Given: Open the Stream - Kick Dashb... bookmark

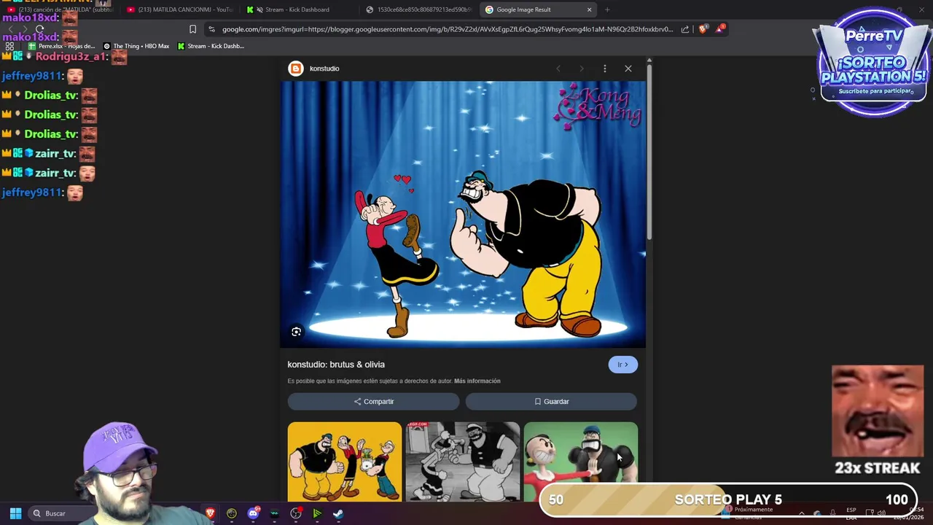Looking at the screenshot, I should pos(211,46).
